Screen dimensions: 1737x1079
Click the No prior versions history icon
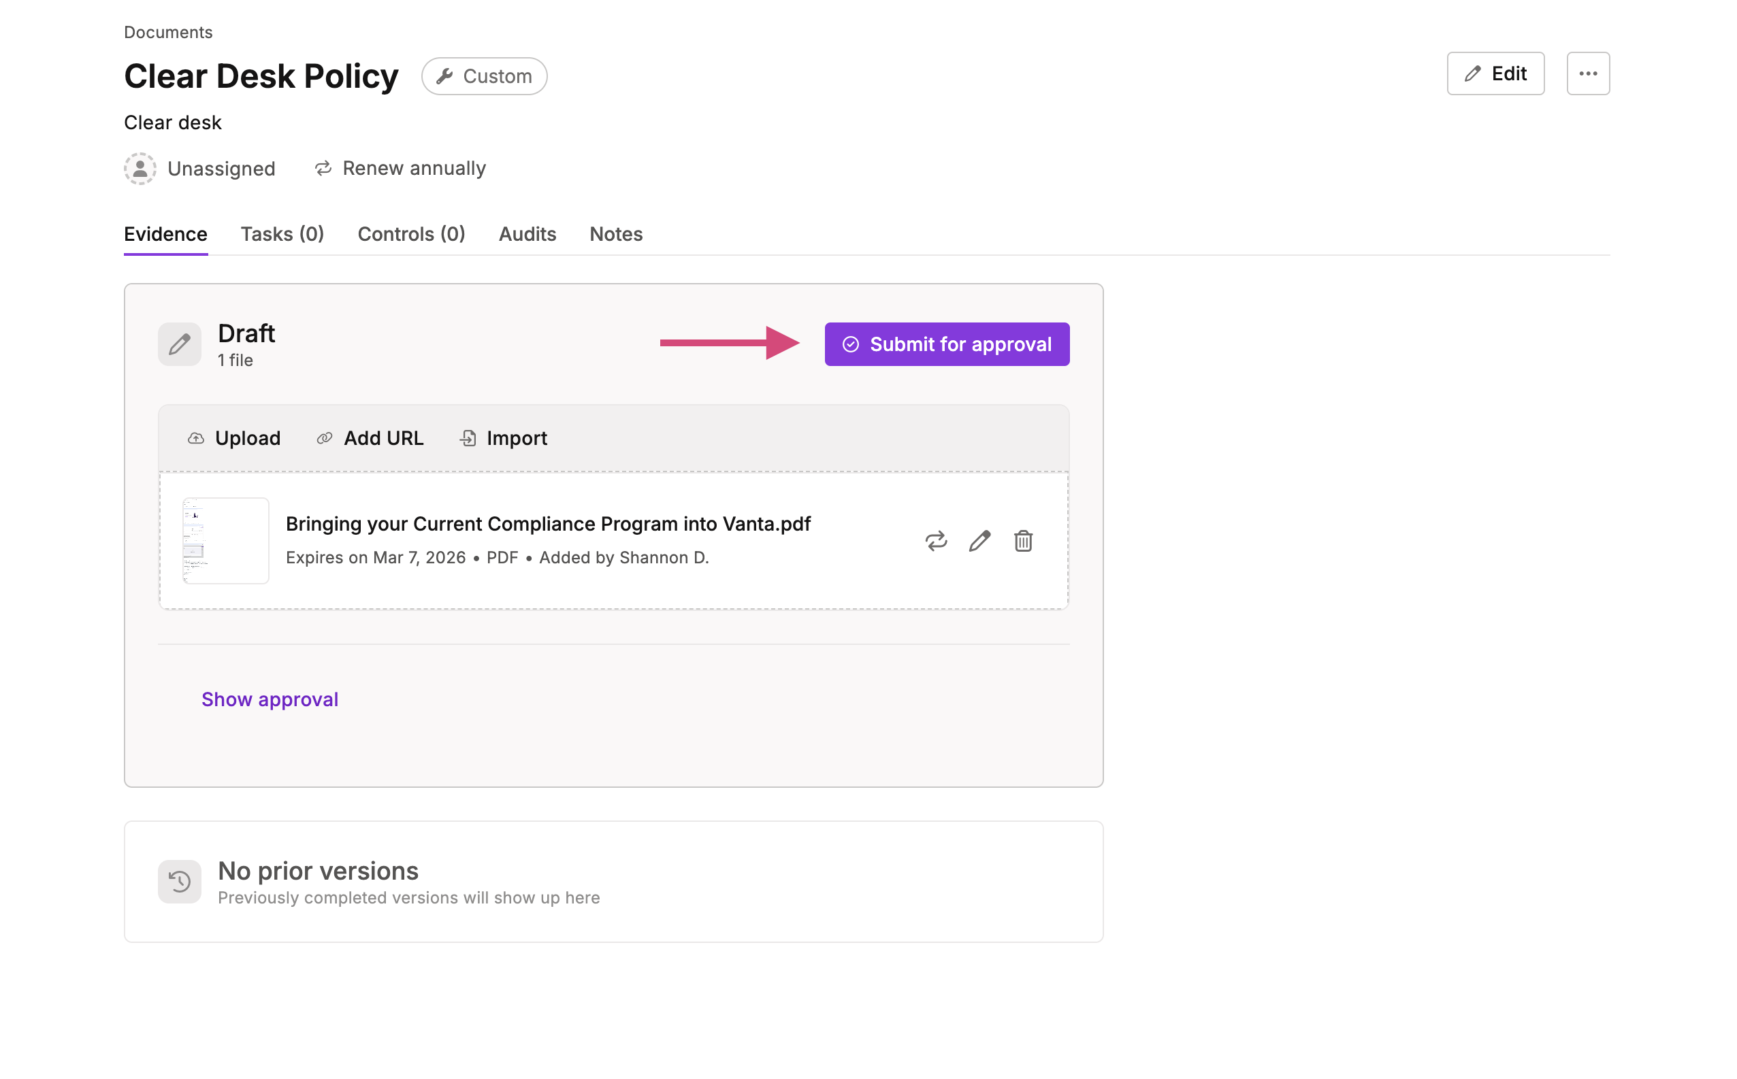coord(179,882)
